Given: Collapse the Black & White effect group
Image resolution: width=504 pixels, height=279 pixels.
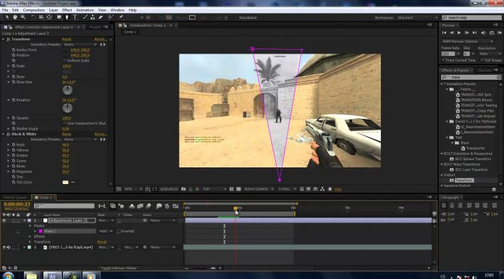Looking at the screenshot, I should tap(3, 134).
